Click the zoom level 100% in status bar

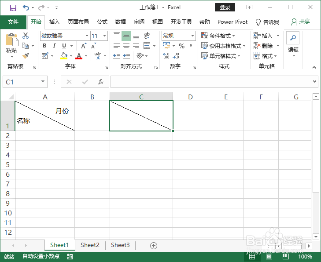[x=305, y=256]
